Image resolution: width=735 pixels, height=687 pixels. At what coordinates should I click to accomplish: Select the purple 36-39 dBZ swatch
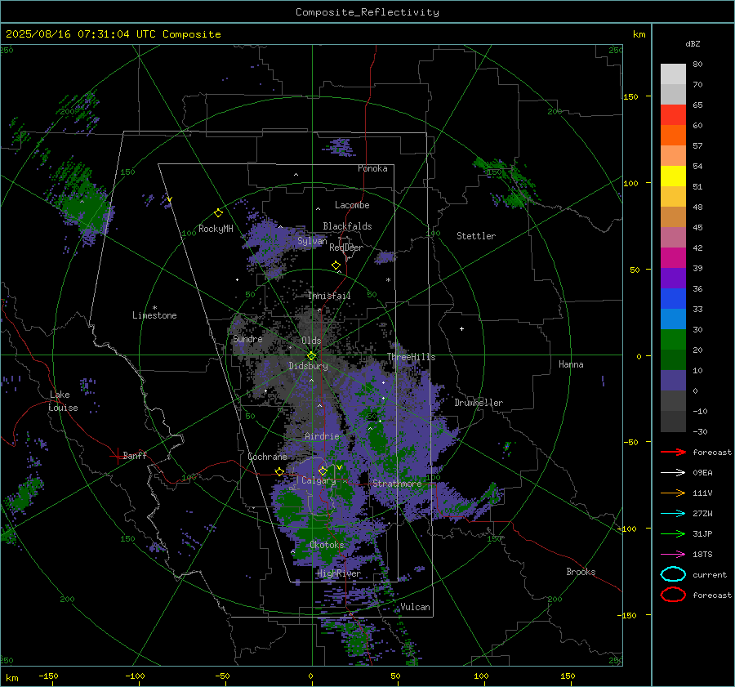pos(673,278)
